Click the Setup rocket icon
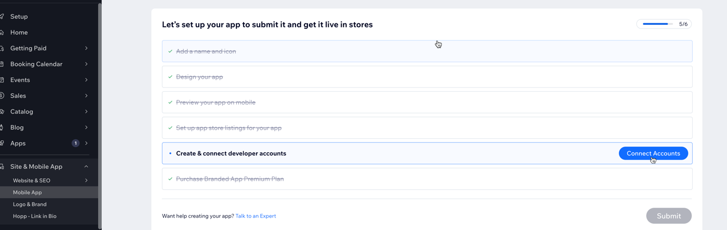Viewport: 727px width, 230px height. point(2,17)
